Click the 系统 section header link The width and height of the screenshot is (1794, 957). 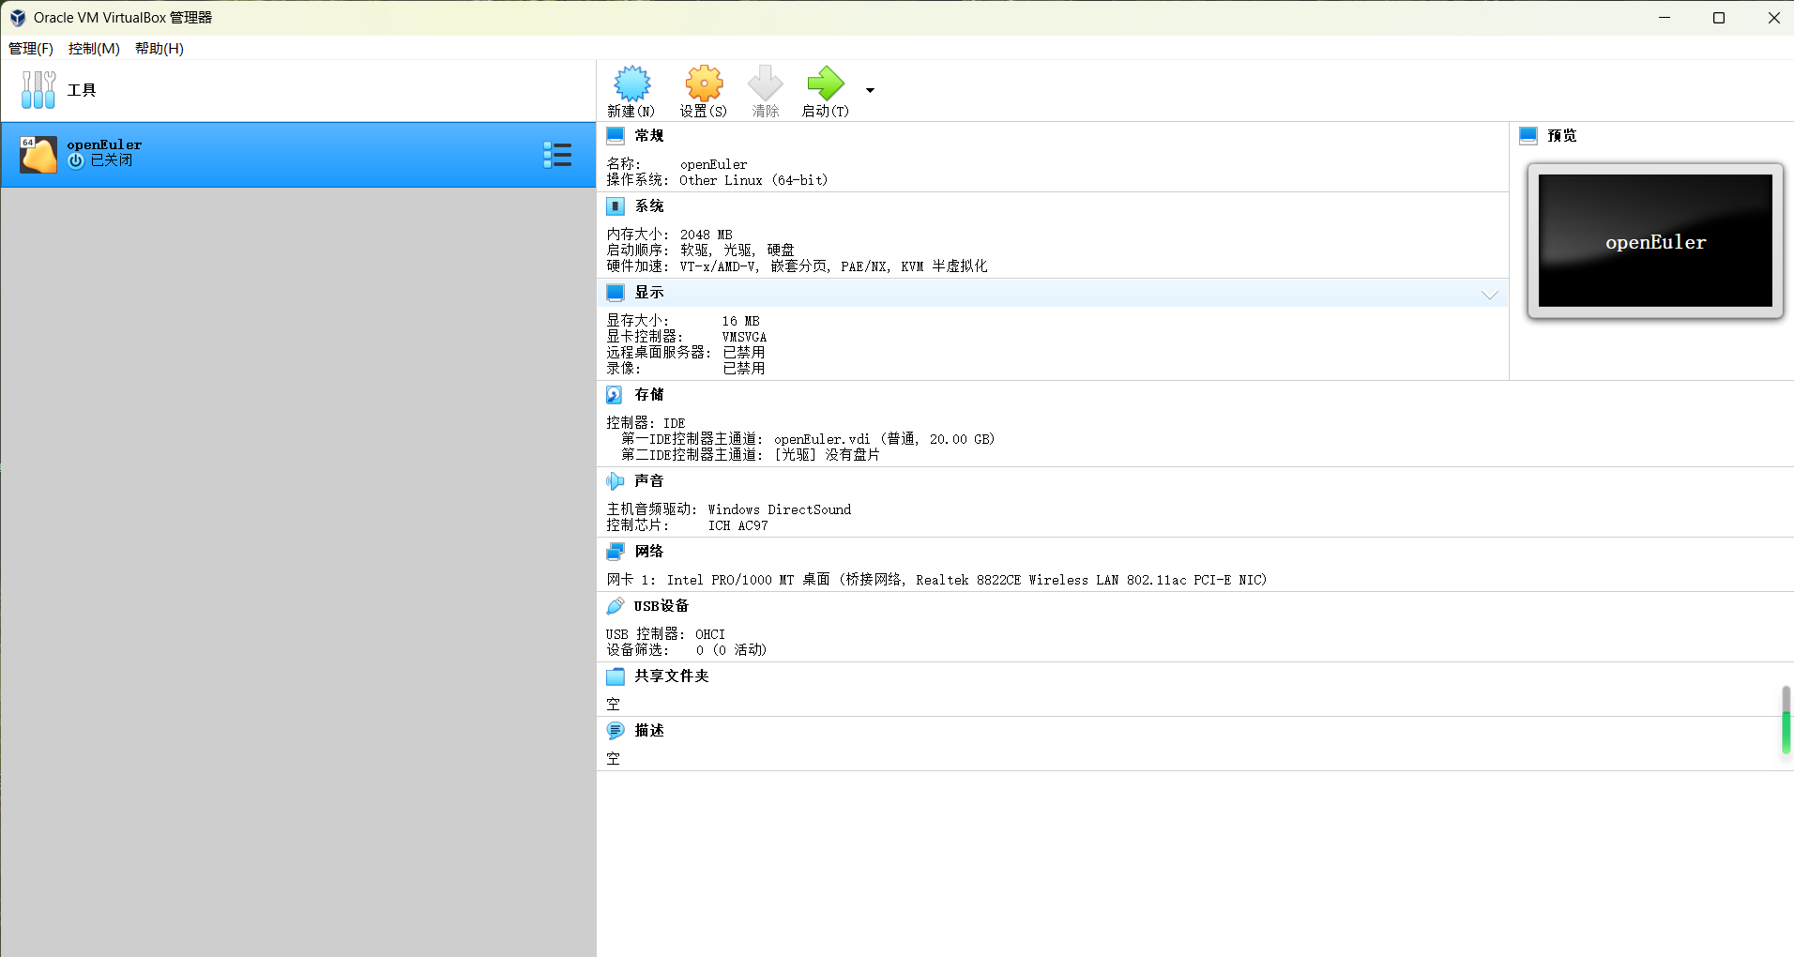pos(649,206)
